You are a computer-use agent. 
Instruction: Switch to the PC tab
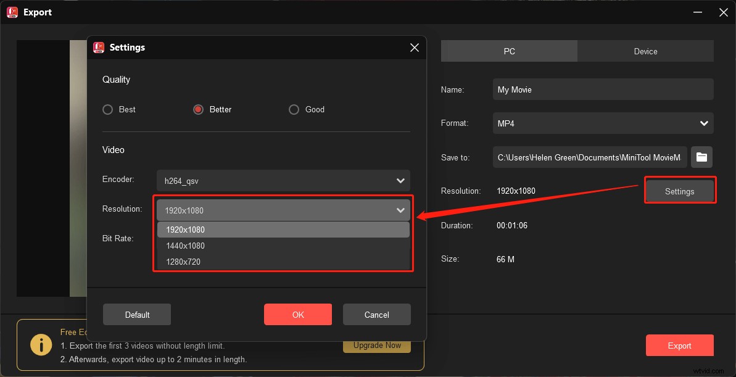(x=509, y=51)
